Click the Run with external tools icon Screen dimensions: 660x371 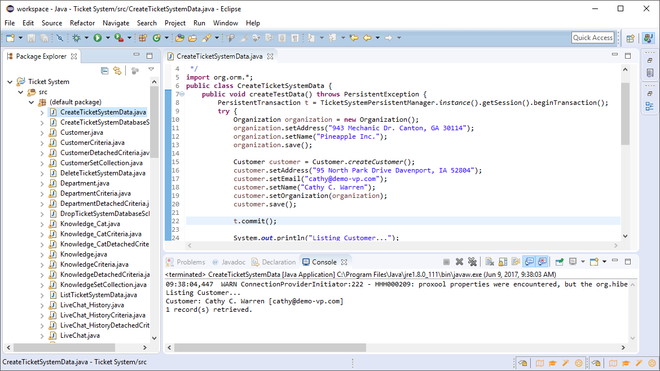[119, 38]
